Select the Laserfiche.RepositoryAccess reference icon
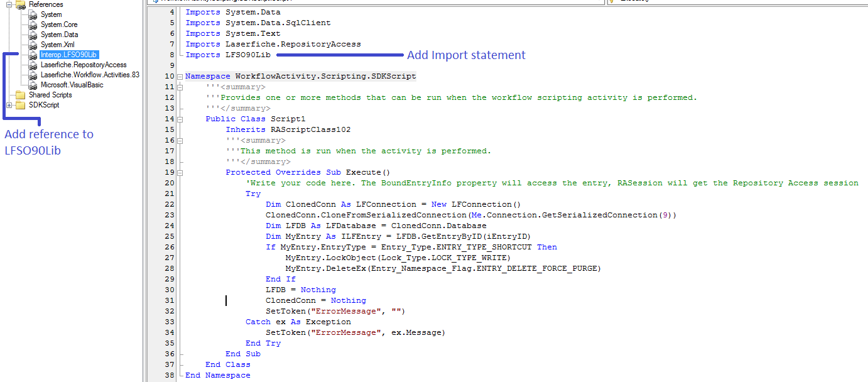The image size is (868, 382). 33,65
